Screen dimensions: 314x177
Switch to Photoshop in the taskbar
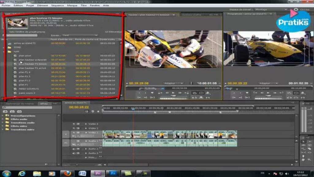click(113, 173)
